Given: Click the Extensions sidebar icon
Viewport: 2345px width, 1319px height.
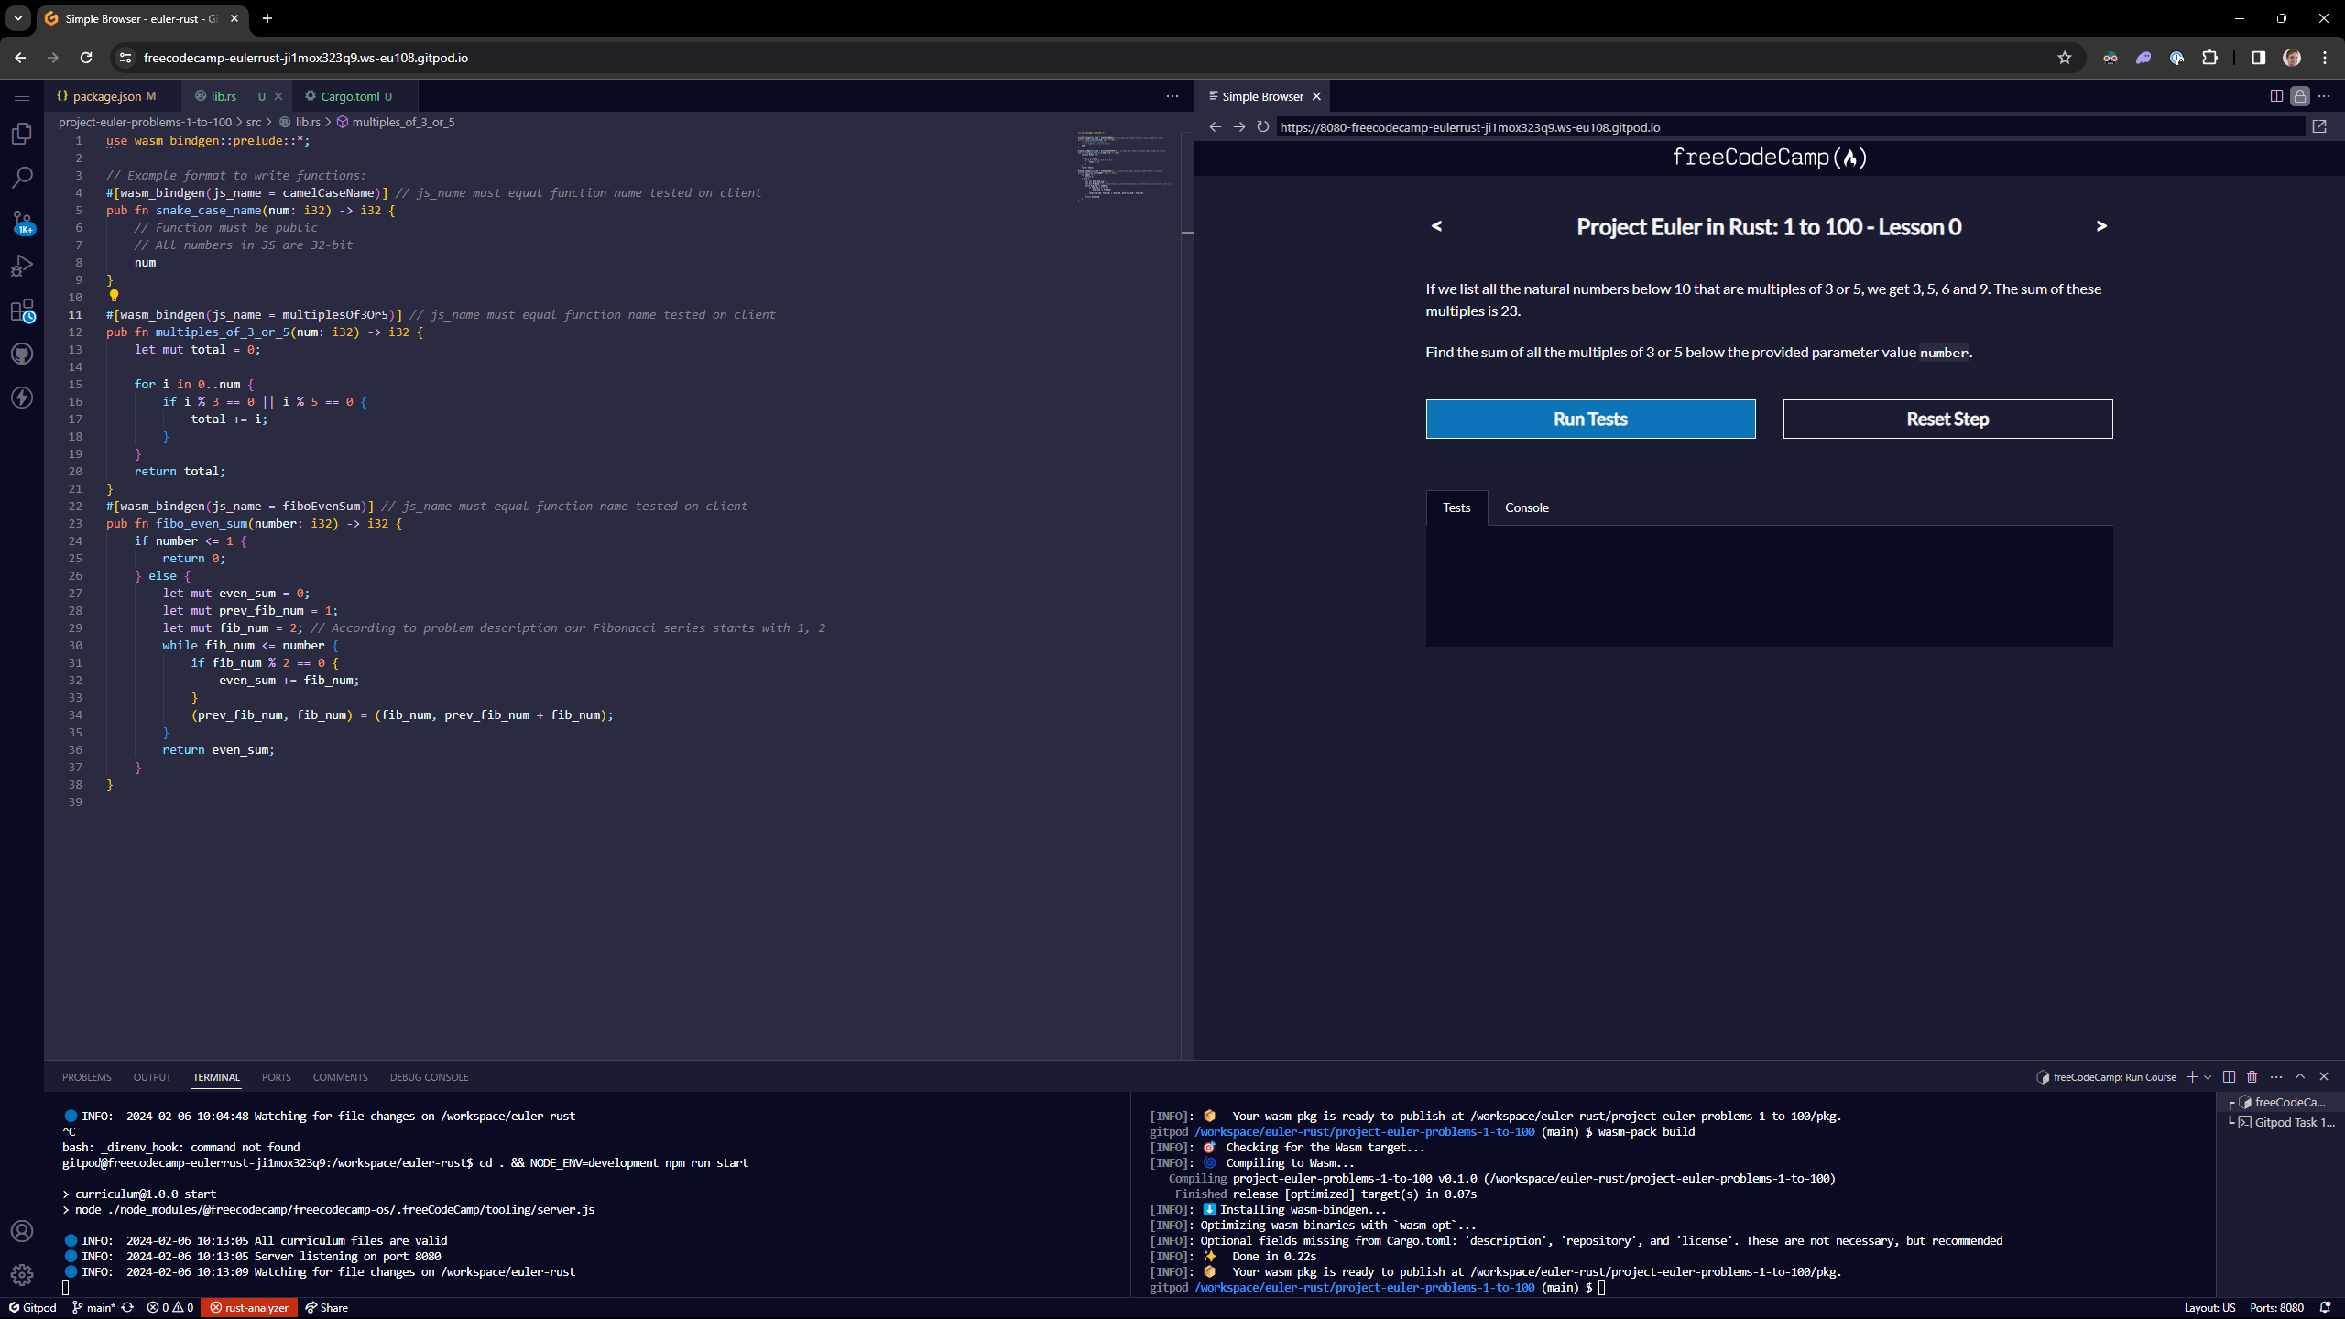Looking at the screenshot, I should point(24,310).
